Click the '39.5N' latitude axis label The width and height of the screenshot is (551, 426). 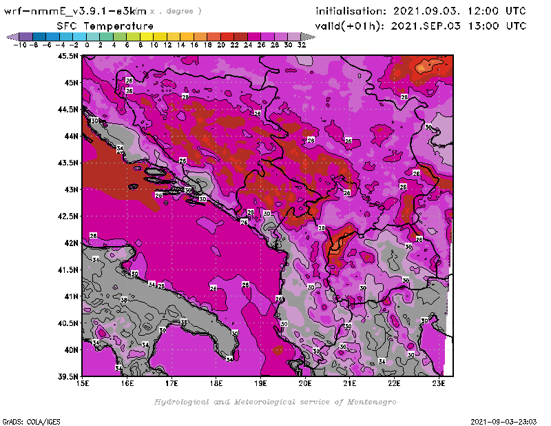(x=67, y=377)
